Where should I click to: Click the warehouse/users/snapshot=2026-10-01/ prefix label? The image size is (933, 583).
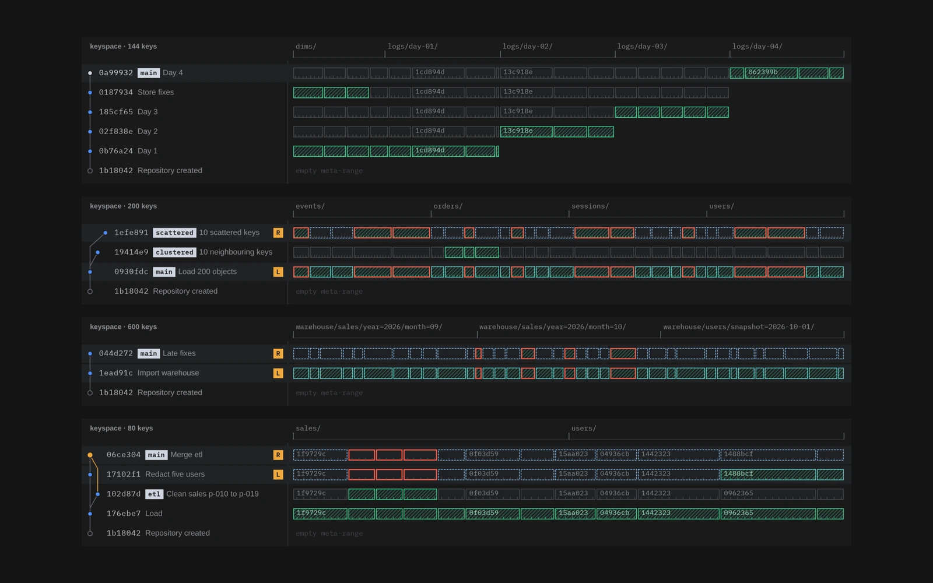pos(738,327)
